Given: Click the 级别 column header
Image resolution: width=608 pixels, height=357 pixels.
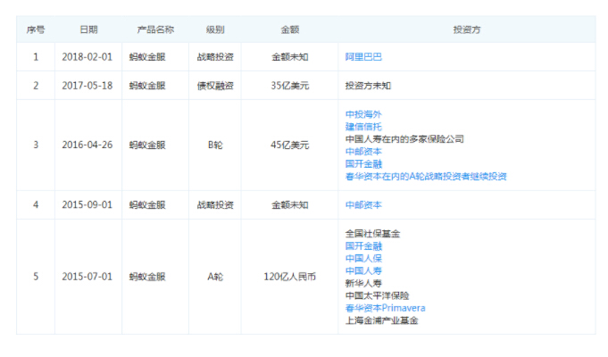Looking at the screenshot, I should [214, 29].
